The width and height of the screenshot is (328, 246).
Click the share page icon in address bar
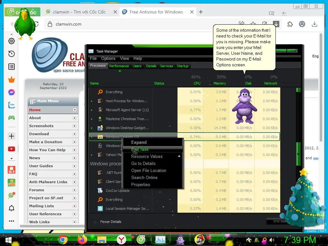coord(242,24)
